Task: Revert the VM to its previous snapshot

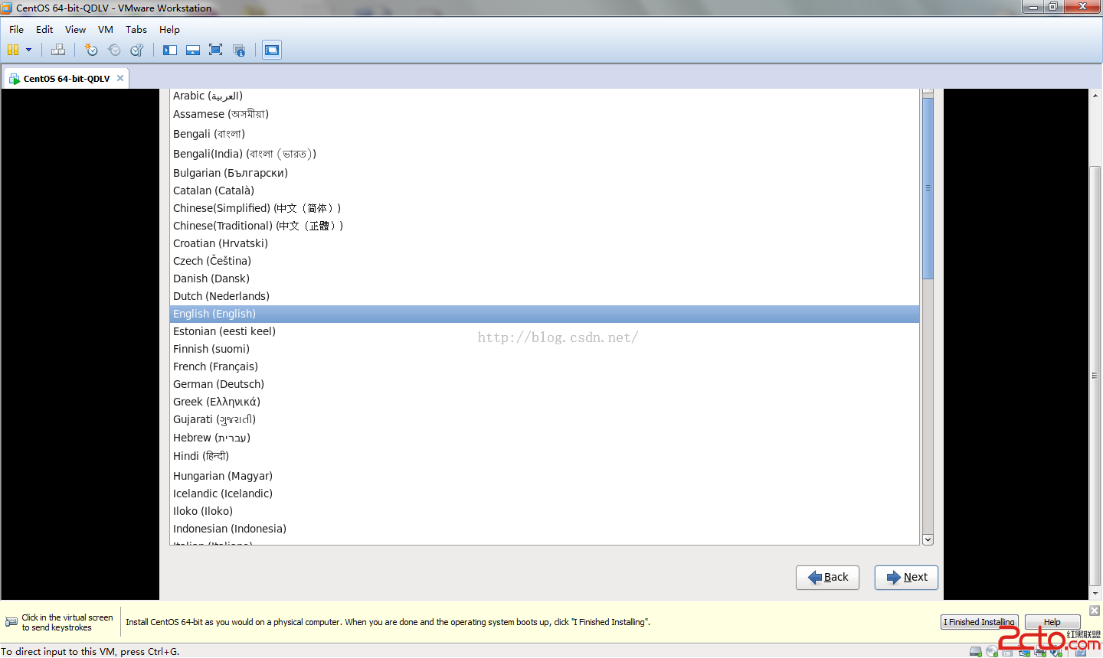Action: [x=114, y=50]
